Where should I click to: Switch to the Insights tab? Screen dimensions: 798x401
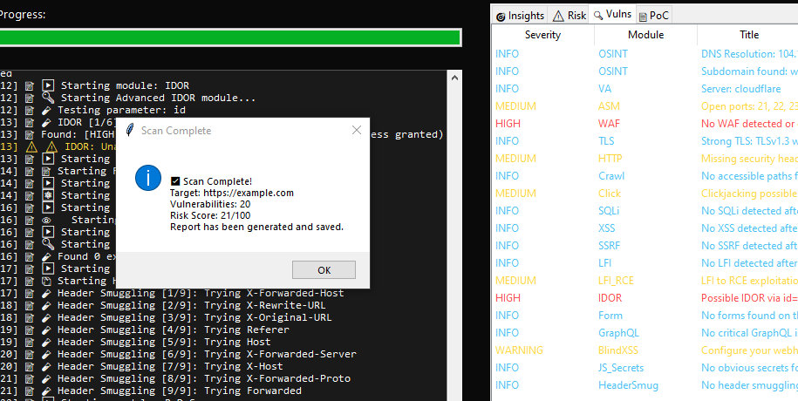(x=519, y=16)
